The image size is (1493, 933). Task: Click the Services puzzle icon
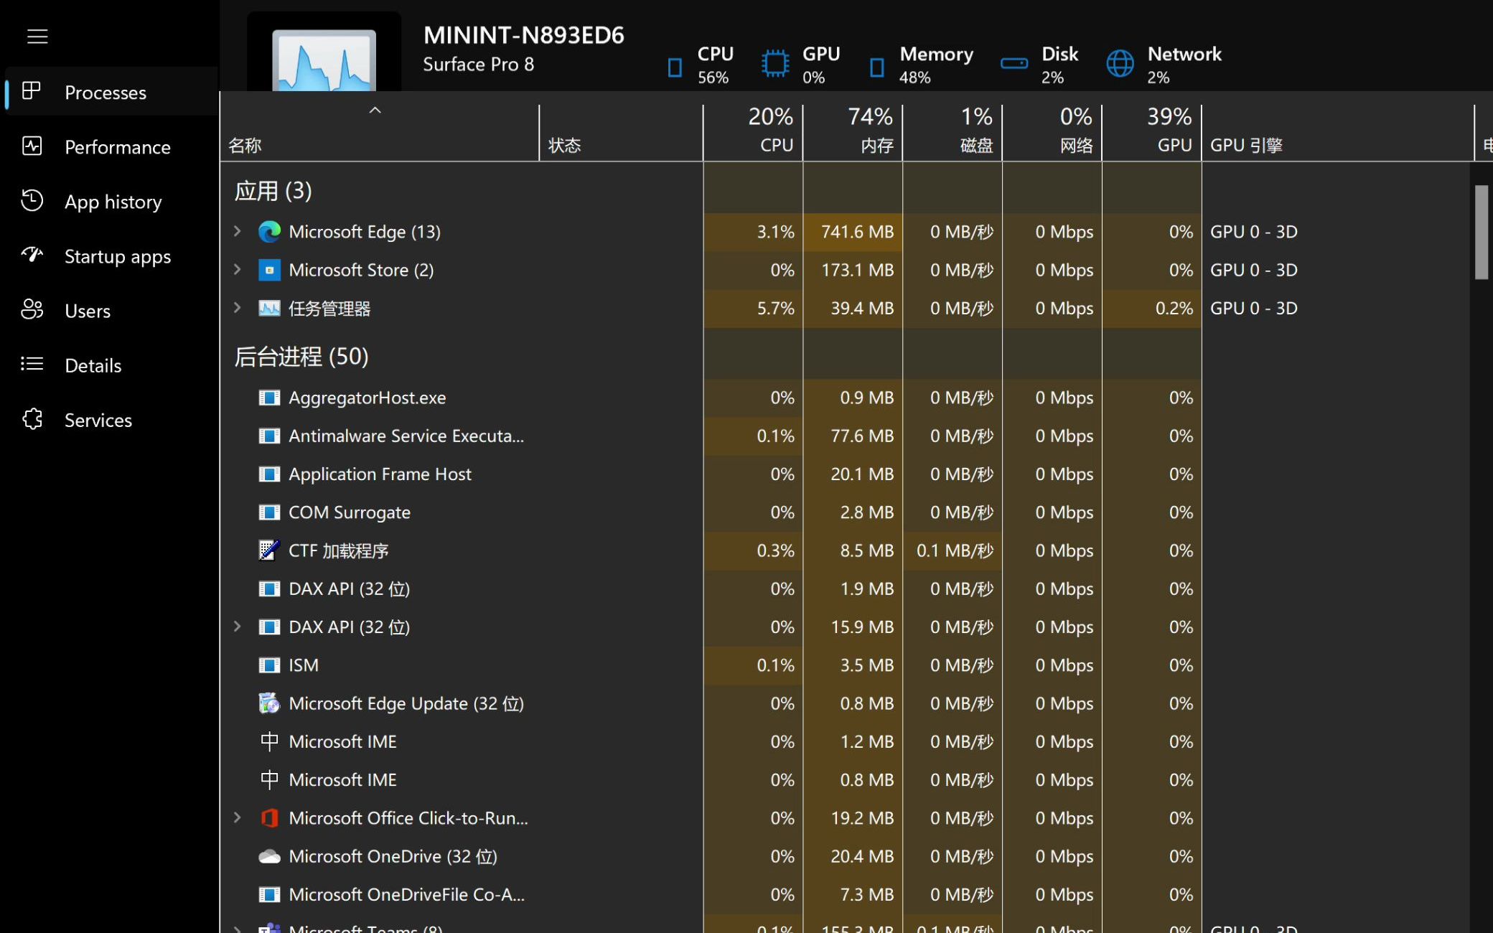click(x=32, y=419)
